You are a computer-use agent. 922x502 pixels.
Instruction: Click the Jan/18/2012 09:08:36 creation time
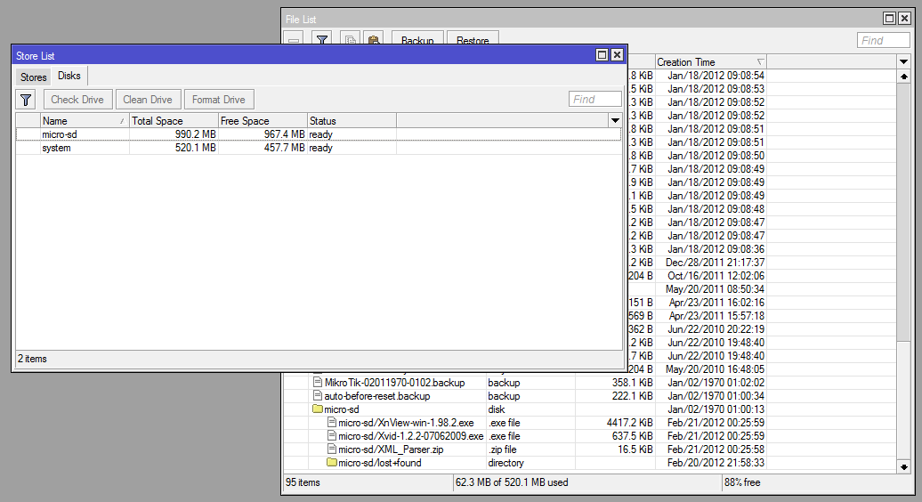[716, 248]
